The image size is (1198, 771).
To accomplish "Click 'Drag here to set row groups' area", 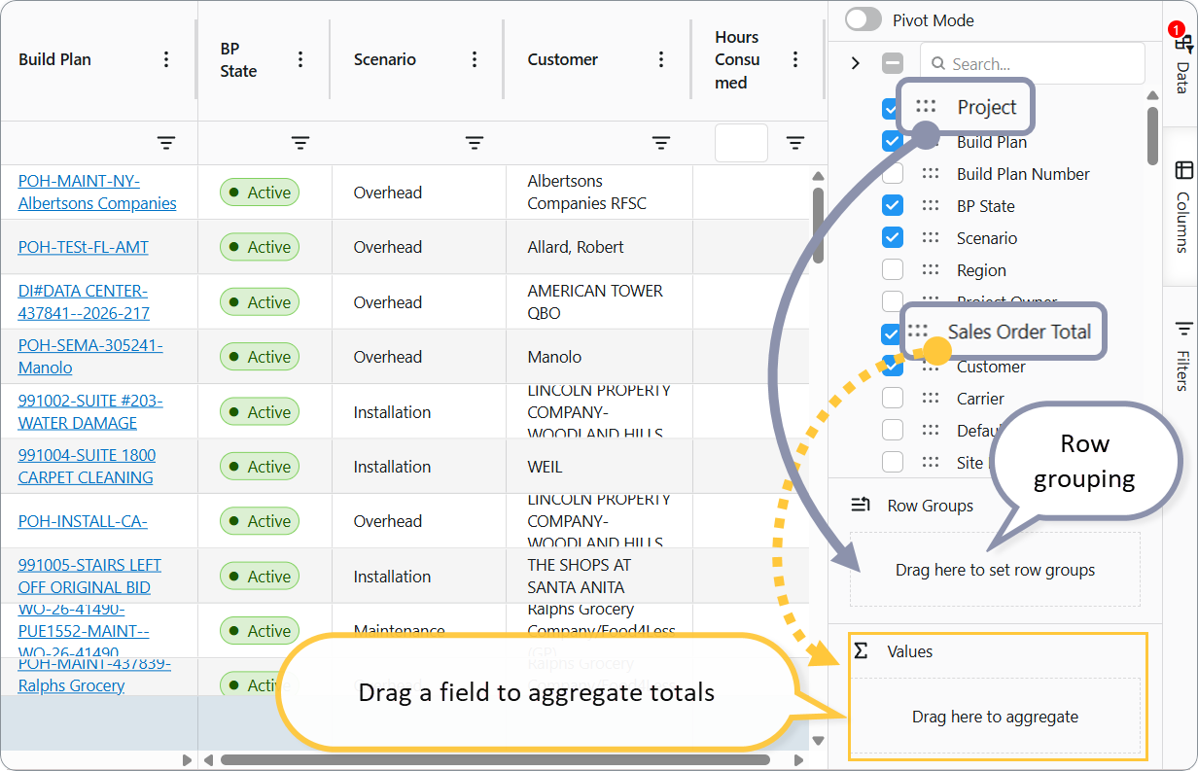I will (995, 570).
